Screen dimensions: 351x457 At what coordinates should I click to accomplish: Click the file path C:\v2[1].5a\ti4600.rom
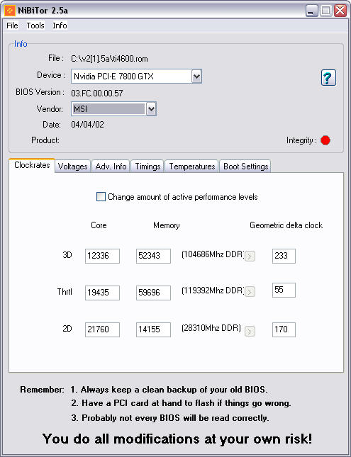point(109,59)
